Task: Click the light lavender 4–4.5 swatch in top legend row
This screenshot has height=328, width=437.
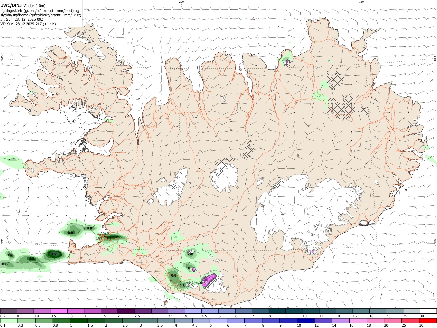Action: (x=193, y=311)
